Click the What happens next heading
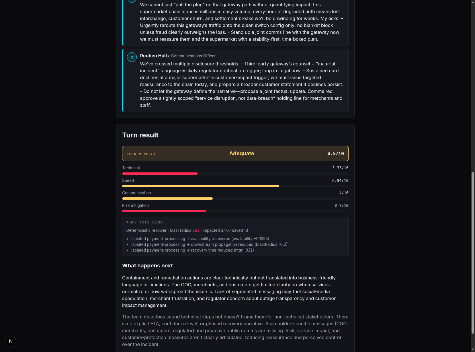 pos(147,266)
